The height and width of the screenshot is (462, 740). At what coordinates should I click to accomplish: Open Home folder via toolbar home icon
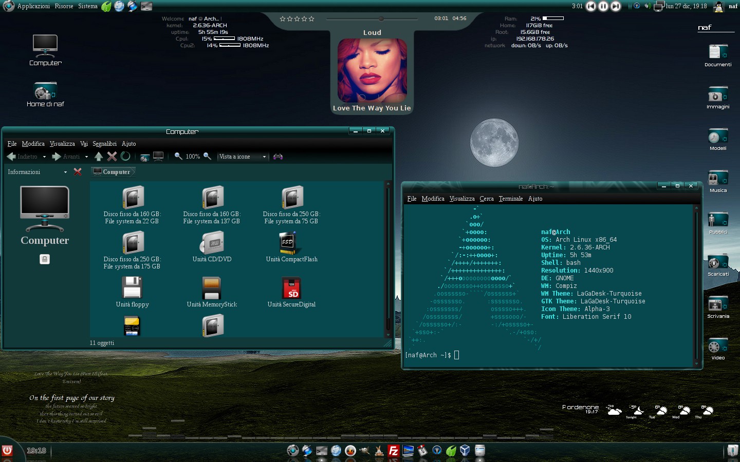(x=145, y=157)
